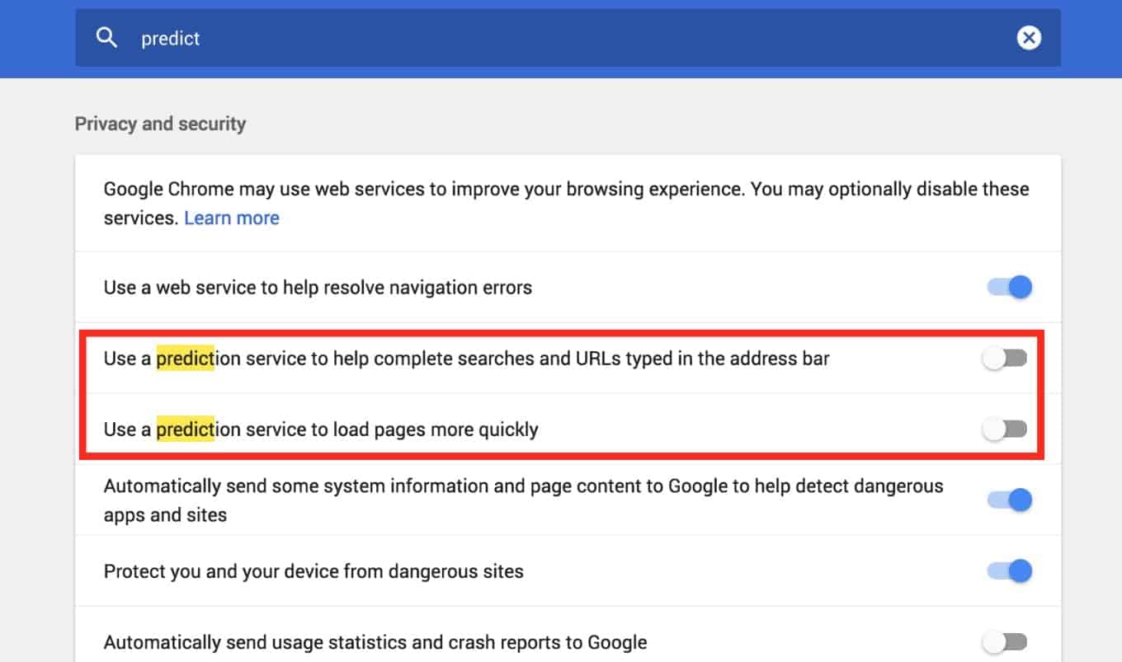Click 'Use a web service to help resolve navigation errors' text
This screenshot has width=1122, height=662.
tap(318, 288)
